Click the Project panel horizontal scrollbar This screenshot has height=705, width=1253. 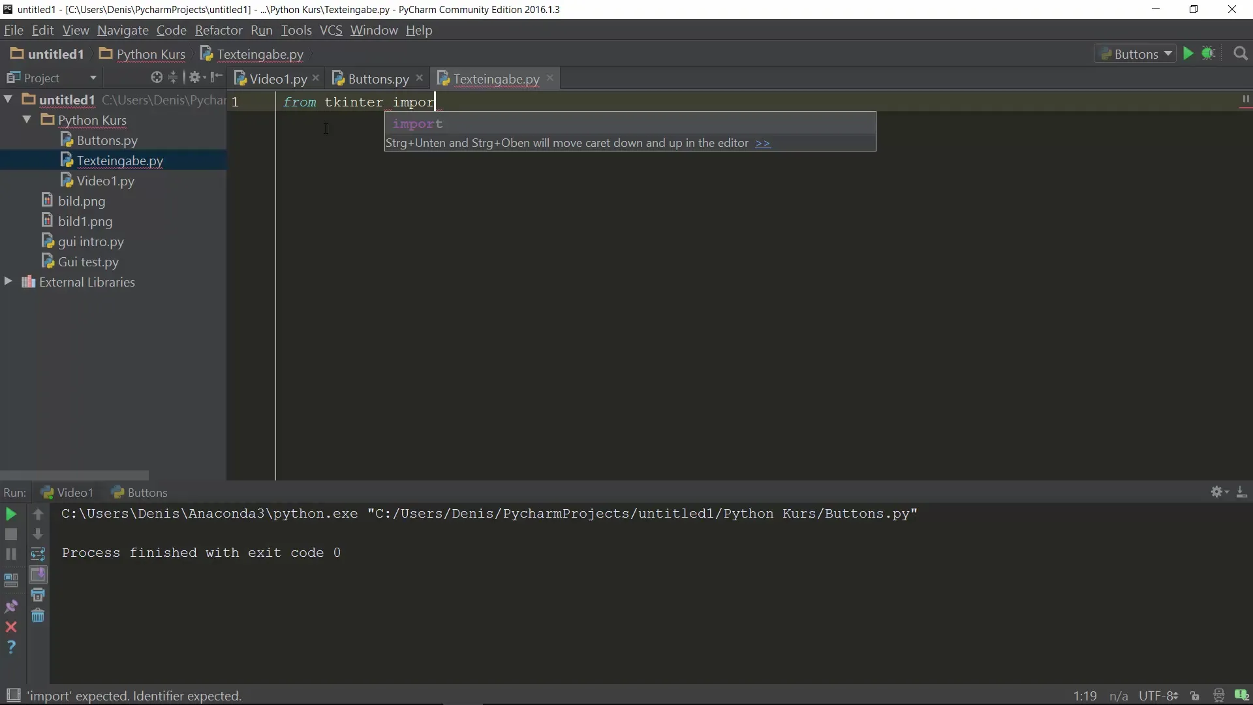click(74, 475)
